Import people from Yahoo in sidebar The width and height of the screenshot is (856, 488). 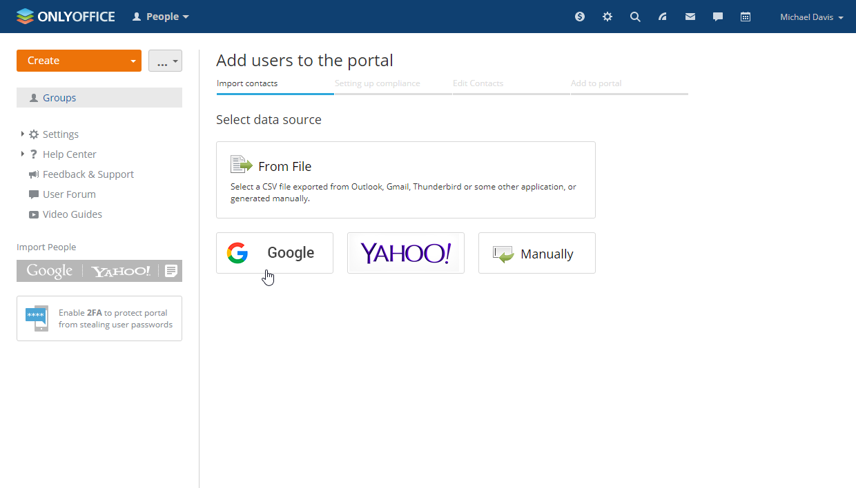click(121, 271)
